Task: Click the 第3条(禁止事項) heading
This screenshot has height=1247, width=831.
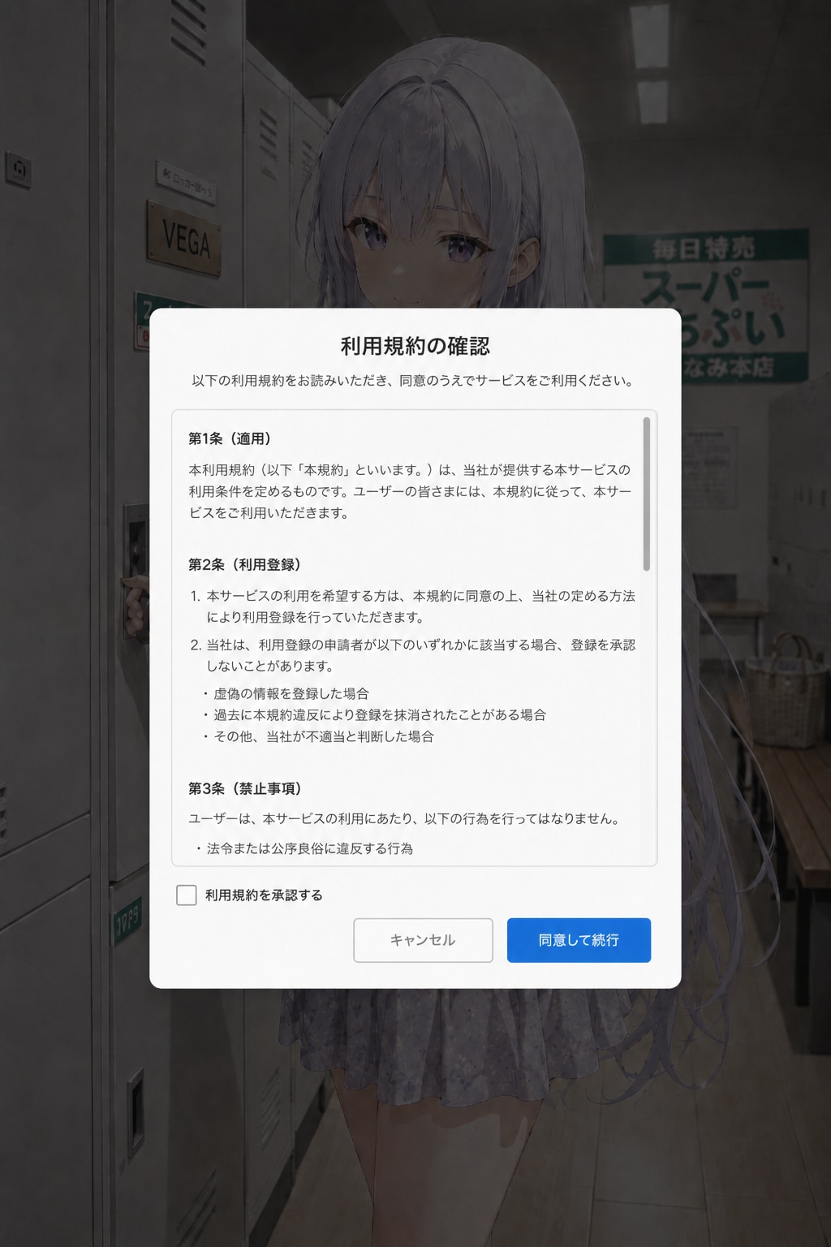Action: (244, 788)
